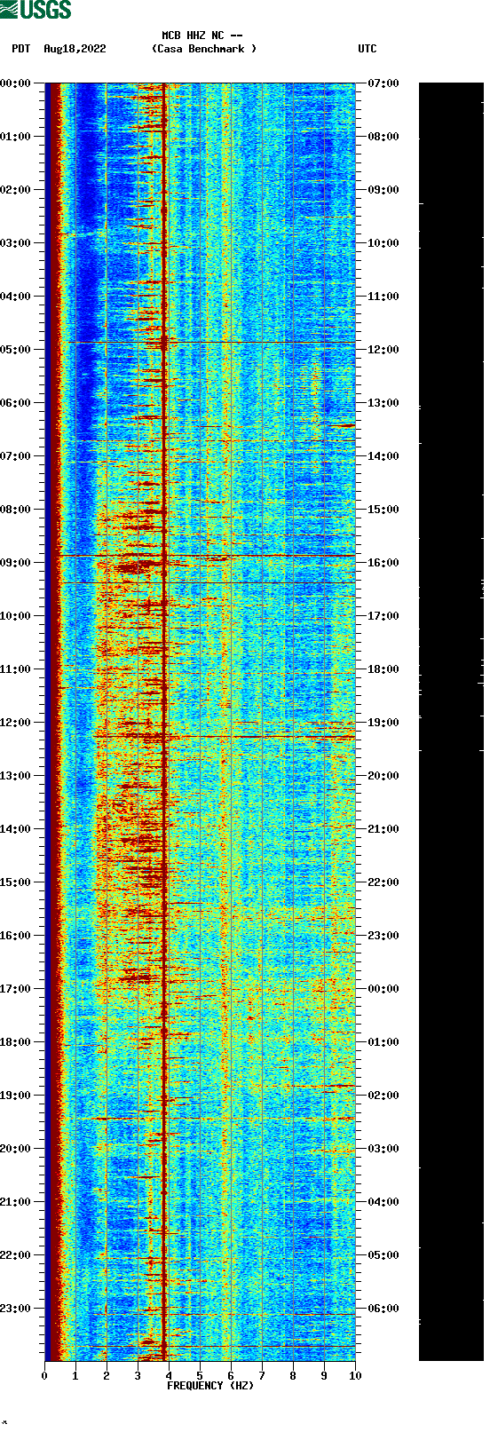Click the black panel beside the spectrogram

click(451, 722)
